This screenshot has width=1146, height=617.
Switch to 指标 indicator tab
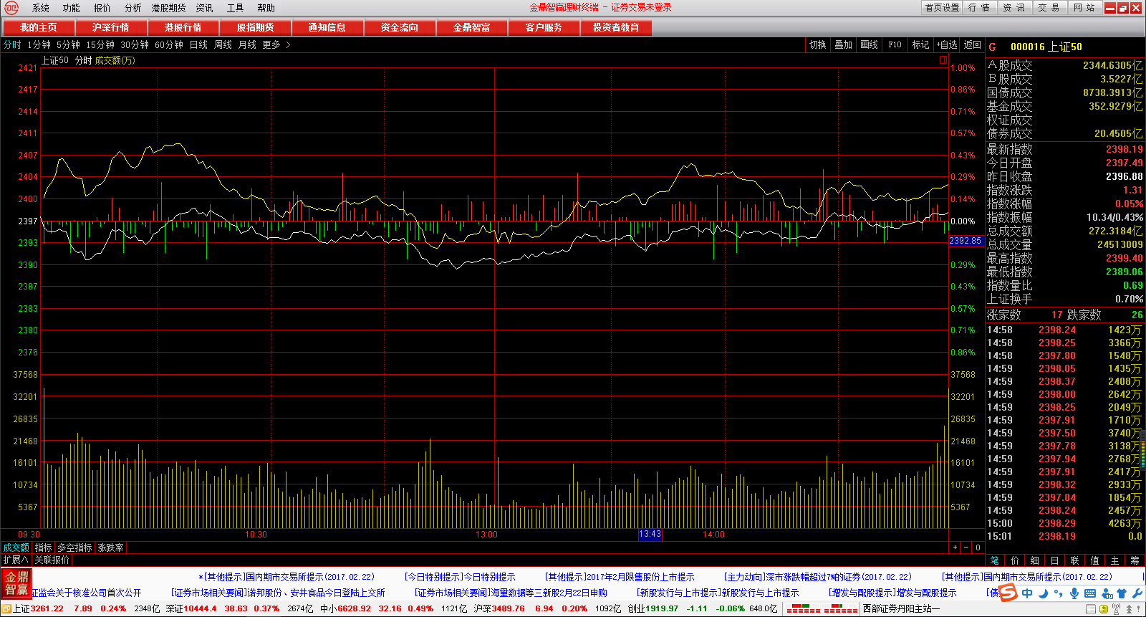(44, 547)
